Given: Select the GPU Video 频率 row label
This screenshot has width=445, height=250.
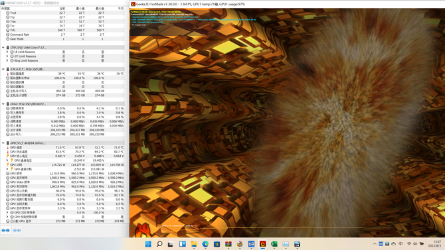Looking at the screenshot, I should coord(20,182).
